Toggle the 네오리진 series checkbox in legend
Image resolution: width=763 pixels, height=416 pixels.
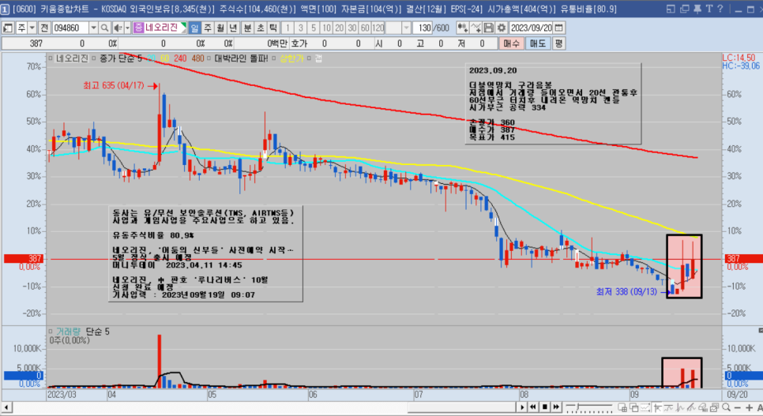coord(51,58)
